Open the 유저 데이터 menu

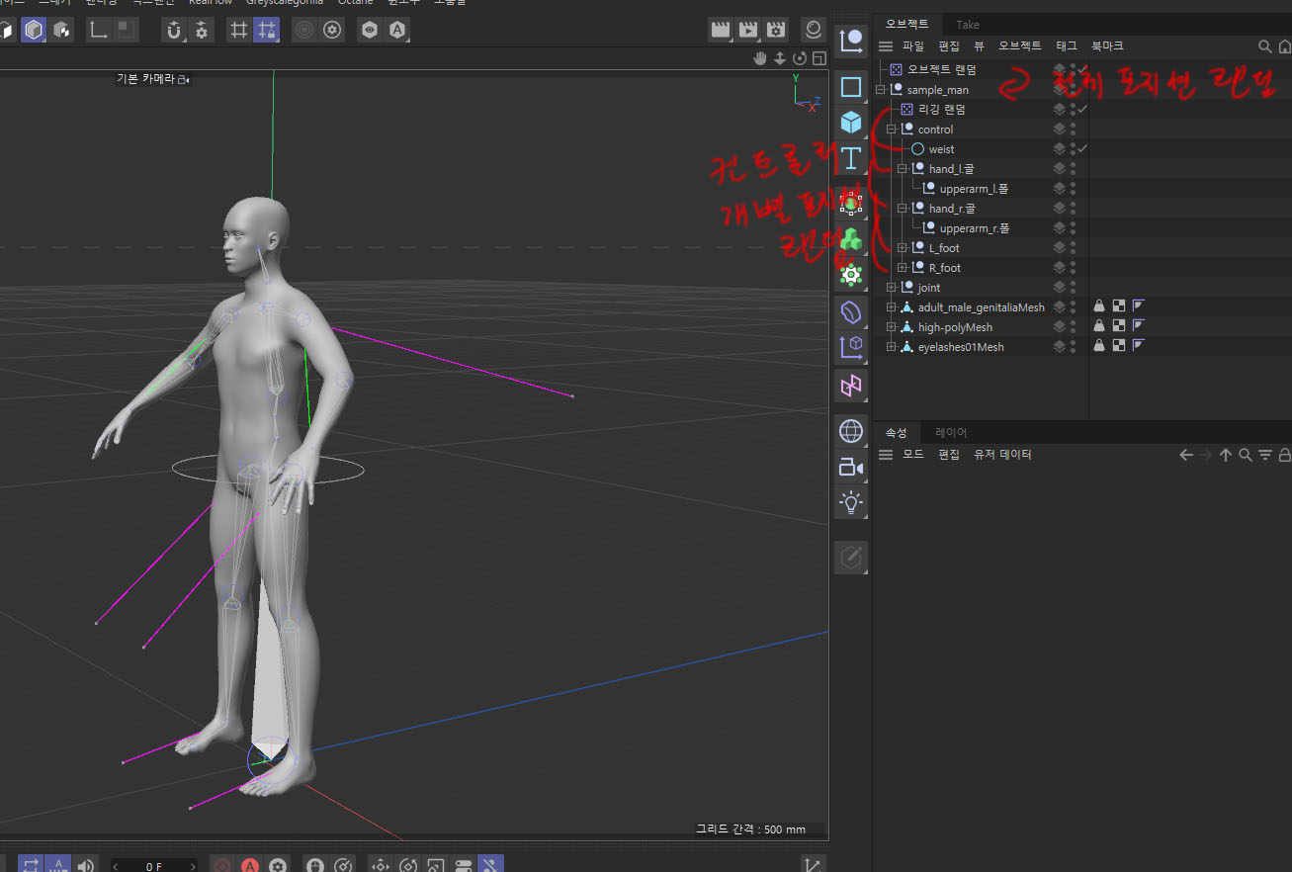pos(1002,455)
